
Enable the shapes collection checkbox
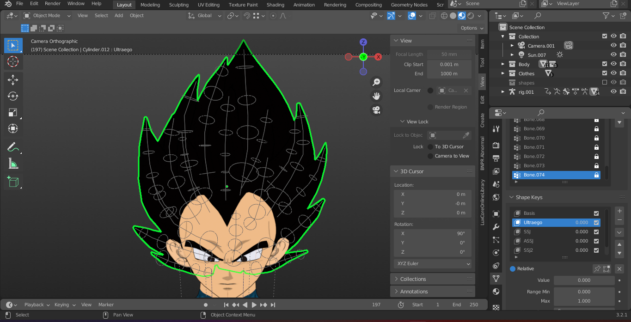point(605,83)
